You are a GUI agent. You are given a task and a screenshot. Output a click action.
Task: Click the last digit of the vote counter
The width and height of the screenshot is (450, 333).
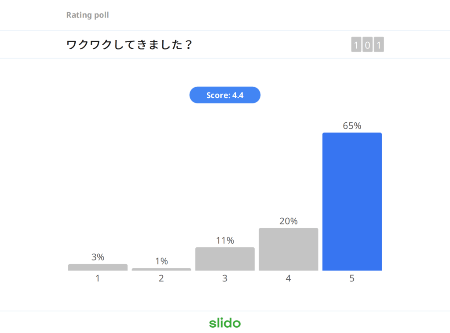(379, 45)
